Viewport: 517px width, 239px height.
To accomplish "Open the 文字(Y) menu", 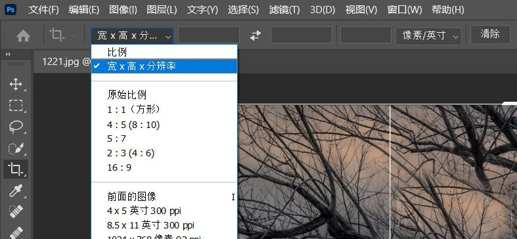I will pyautogui.click(x=202, y=10).
